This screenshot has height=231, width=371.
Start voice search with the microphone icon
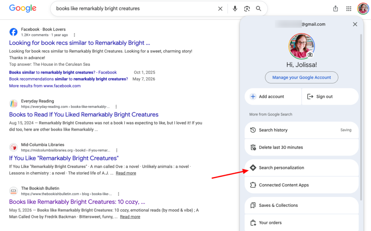point(235,9)
